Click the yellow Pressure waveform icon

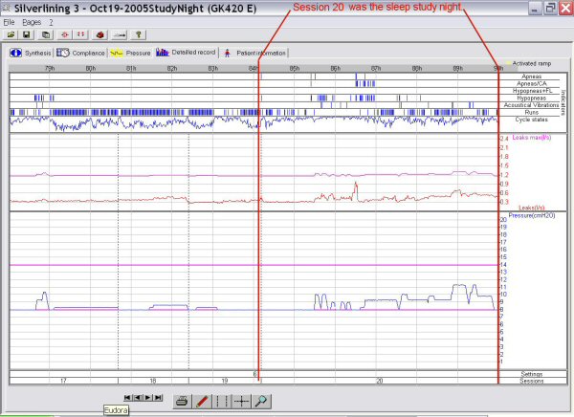[117, 53]
